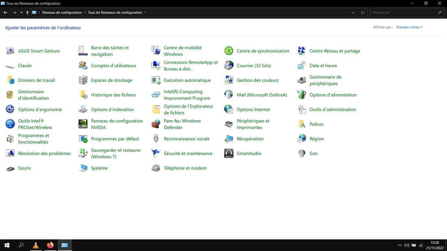
Task: Open the Système icon
Action: pyautogui.click(x=83, y=168)
